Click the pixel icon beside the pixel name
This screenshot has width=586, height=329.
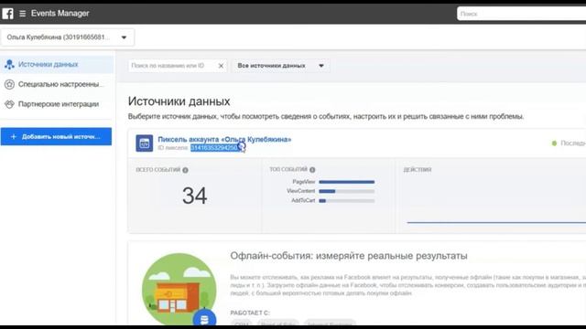click(145, 143)
